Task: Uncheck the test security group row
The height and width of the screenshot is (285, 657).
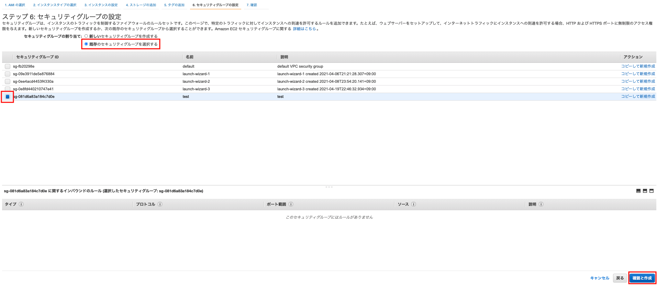Action: (8, 96)
